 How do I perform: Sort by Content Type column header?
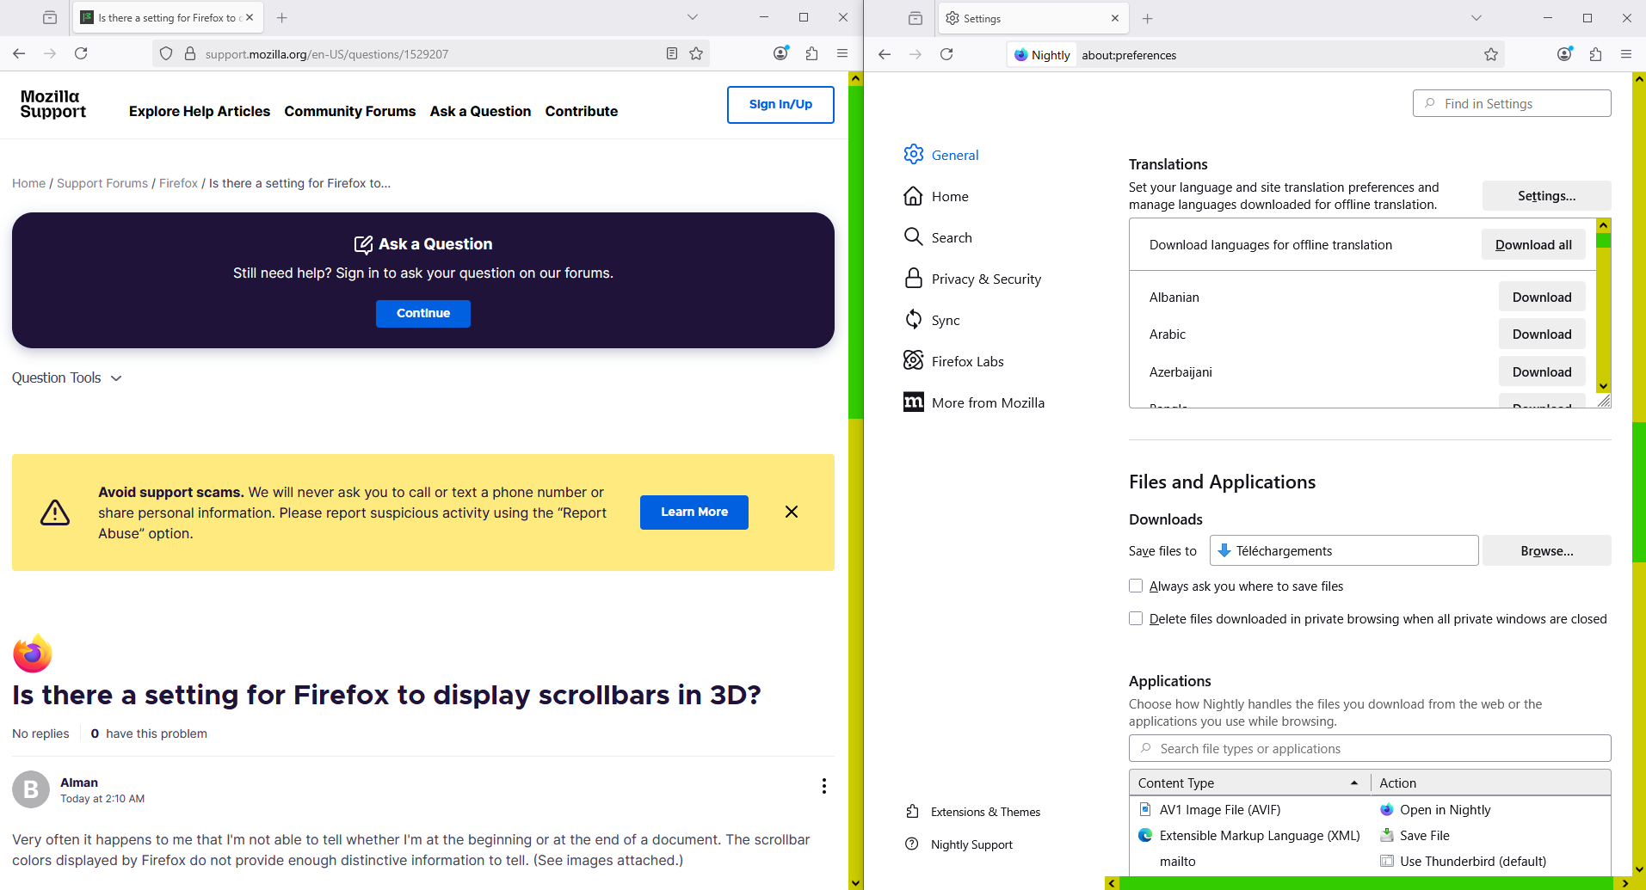point(1249,783)
